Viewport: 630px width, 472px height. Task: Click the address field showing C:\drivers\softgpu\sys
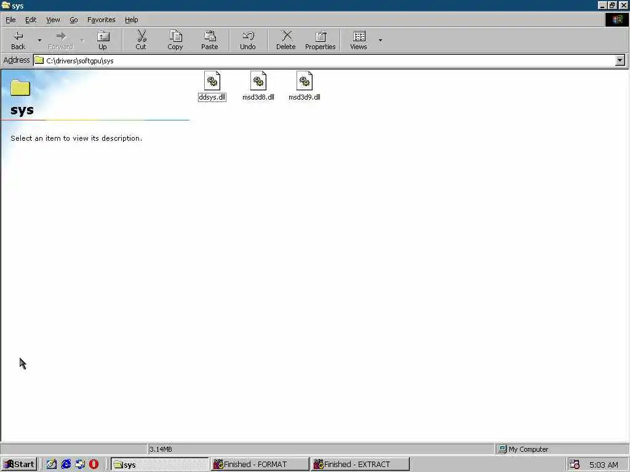324,61
